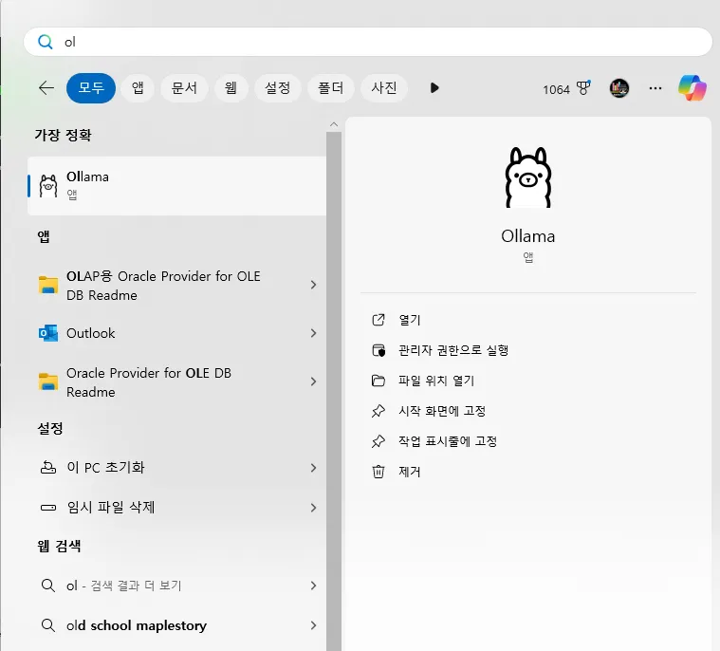
Task: Switch to the 설정 filter tab
Action: coord(278,87)
